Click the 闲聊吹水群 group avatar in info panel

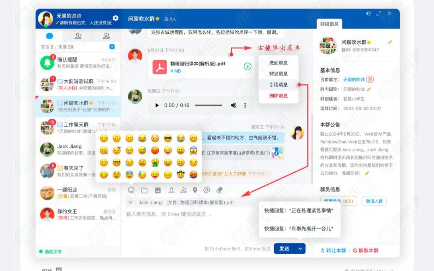(328, 46)
